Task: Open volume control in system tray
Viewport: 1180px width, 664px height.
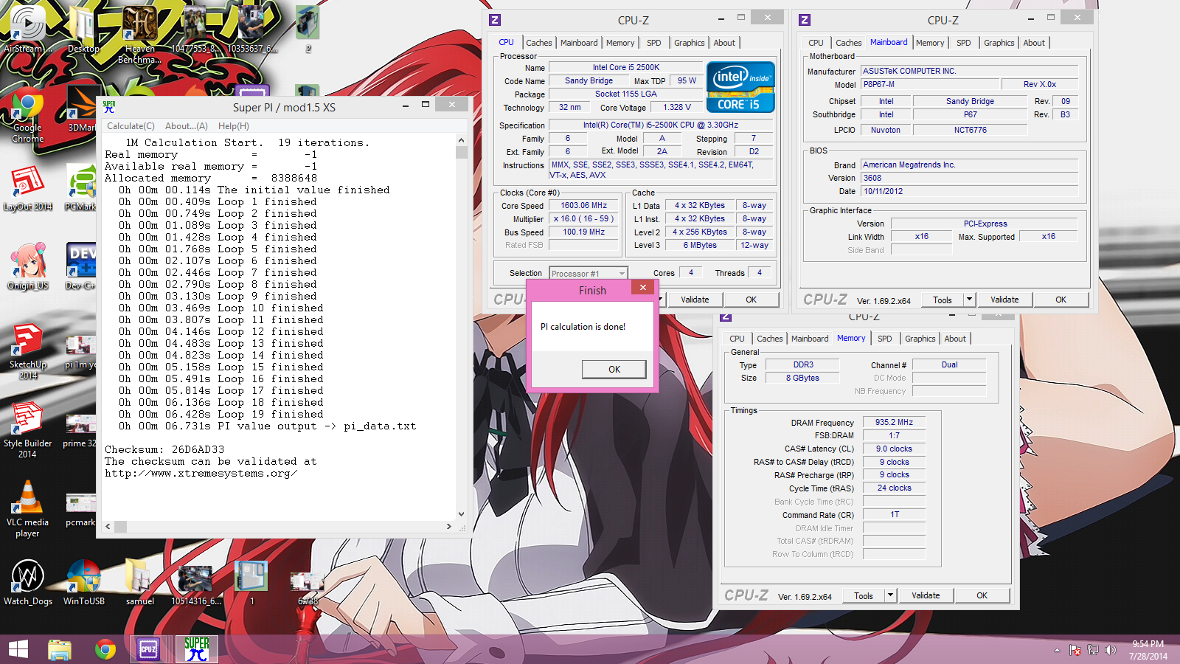Action: click(x=1110, y=650)
